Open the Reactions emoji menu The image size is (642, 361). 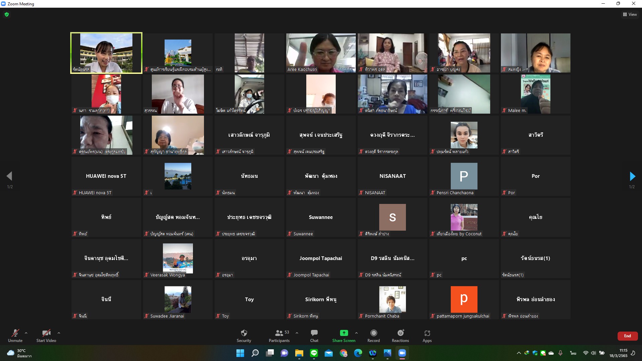coord(400,333)
